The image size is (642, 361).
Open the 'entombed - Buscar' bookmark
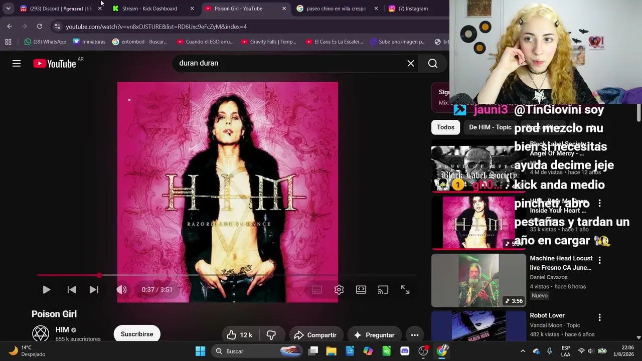(140, 42)
